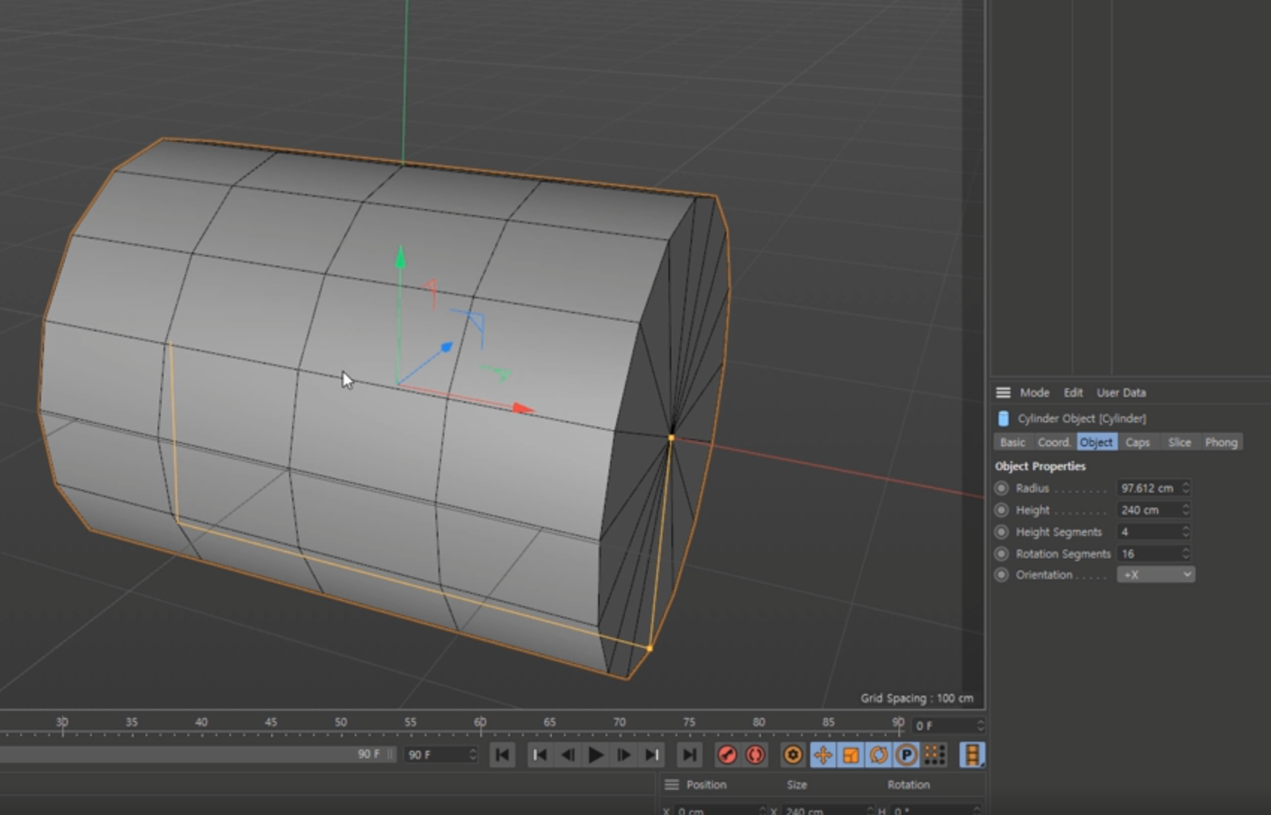This screenshot has height=815, width=1271.
Task: Switch to the Slice tab
Action: [x=1179, y=443]
